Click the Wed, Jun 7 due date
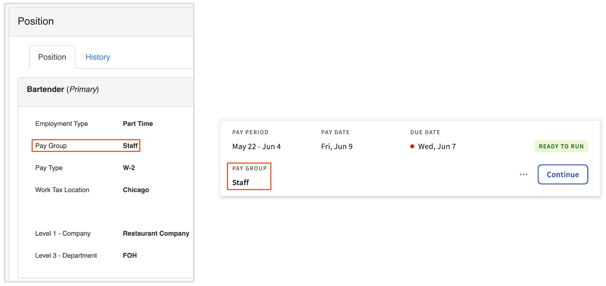 coord(437,147)
